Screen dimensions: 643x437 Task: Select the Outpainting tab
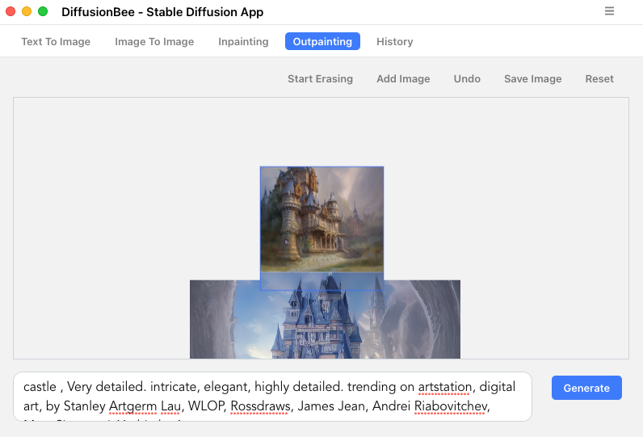click(x=322, y=41)
